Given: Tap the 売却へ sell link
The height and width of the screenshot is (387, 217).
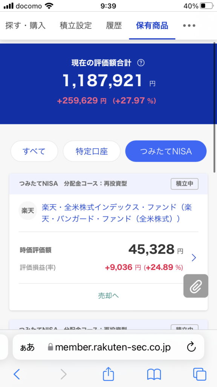Looking at the screenshot, I should point(108,296).
